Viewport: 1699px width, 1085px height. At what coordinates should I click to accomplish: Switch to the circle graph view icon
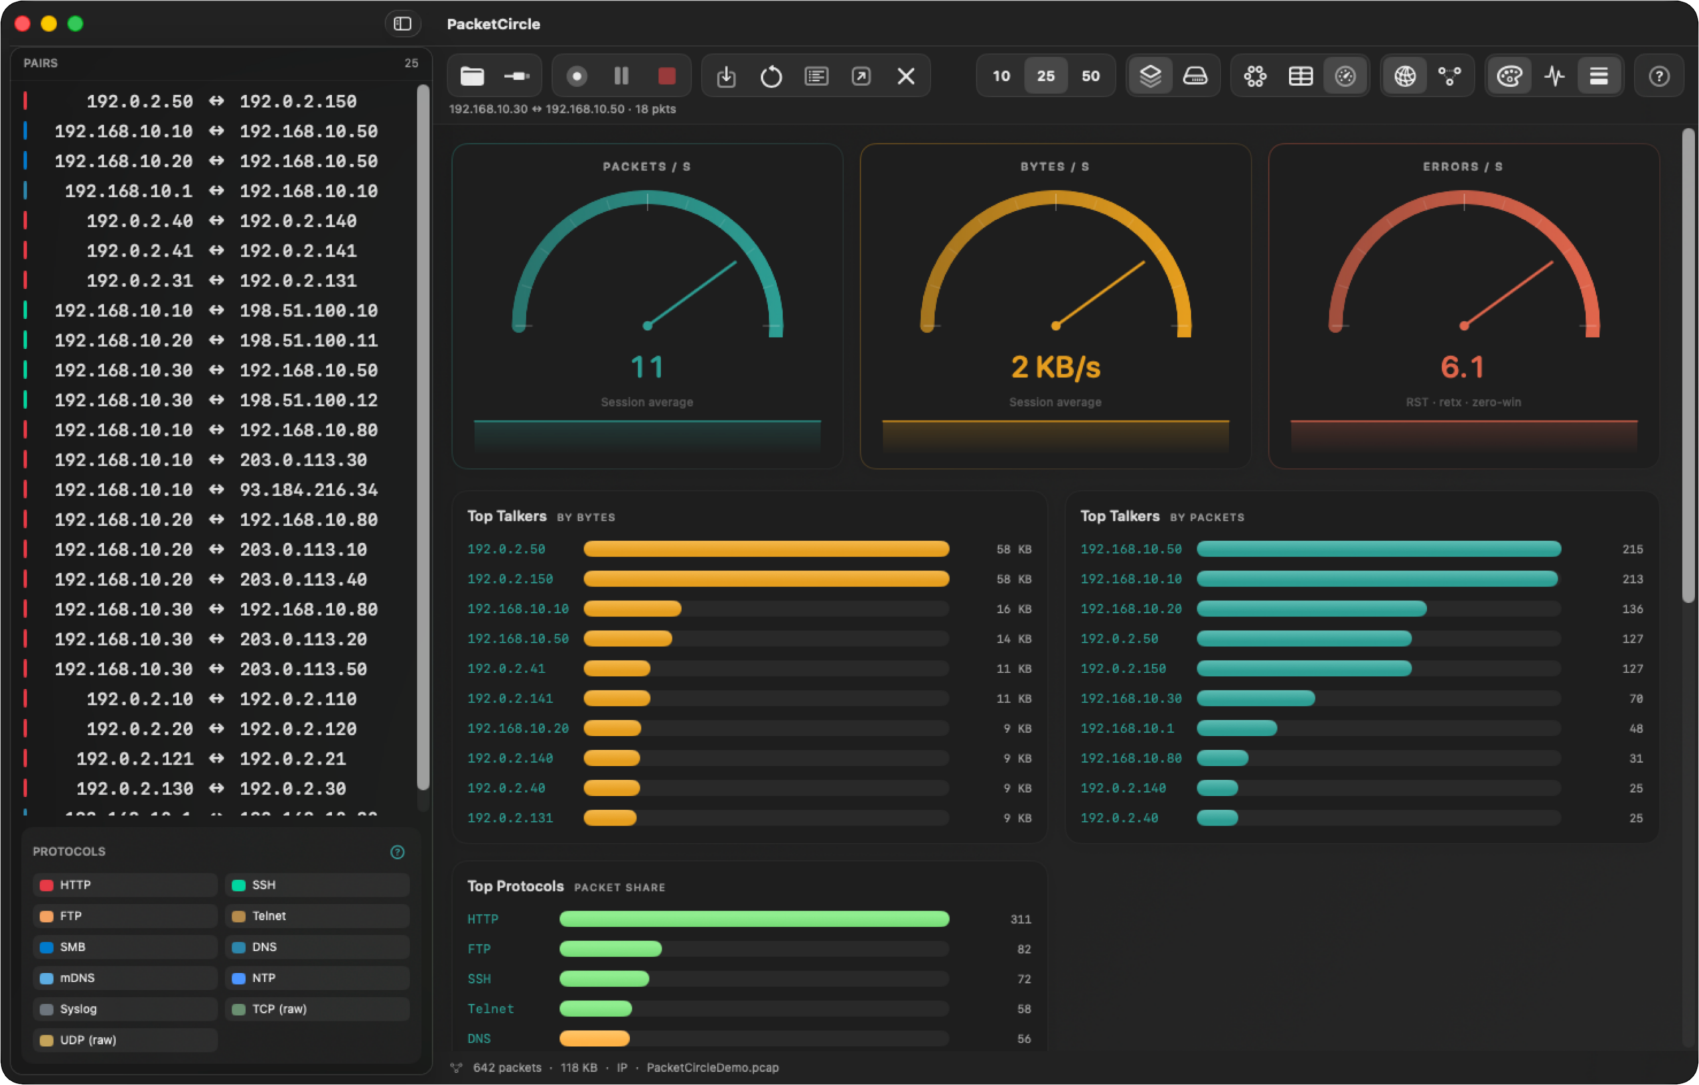(x=1255, y=76)
